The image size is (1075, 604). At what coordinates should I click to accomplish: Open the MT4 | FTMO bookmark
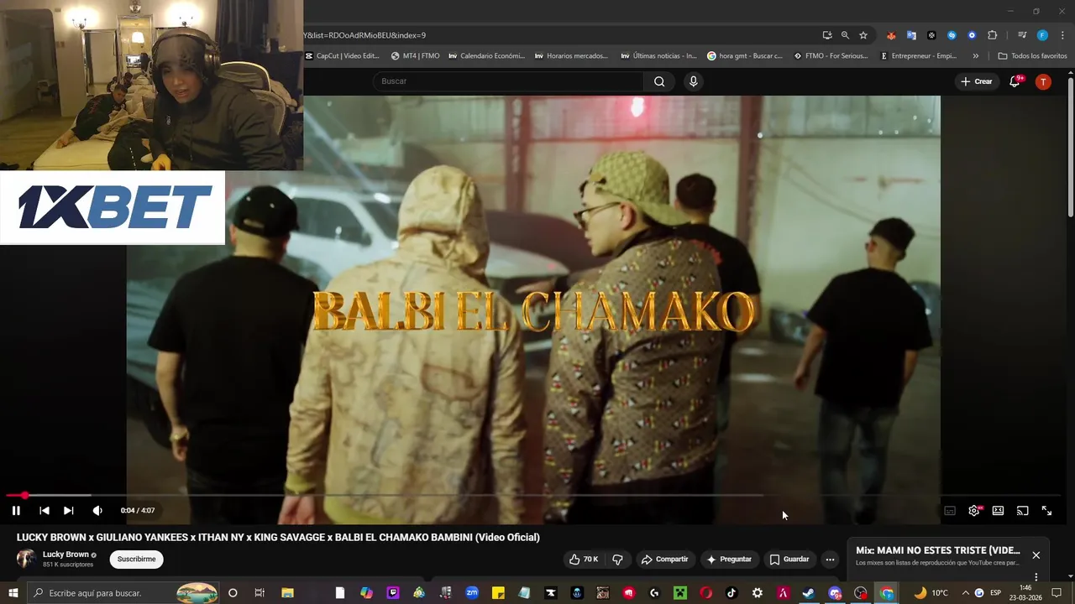416,56
